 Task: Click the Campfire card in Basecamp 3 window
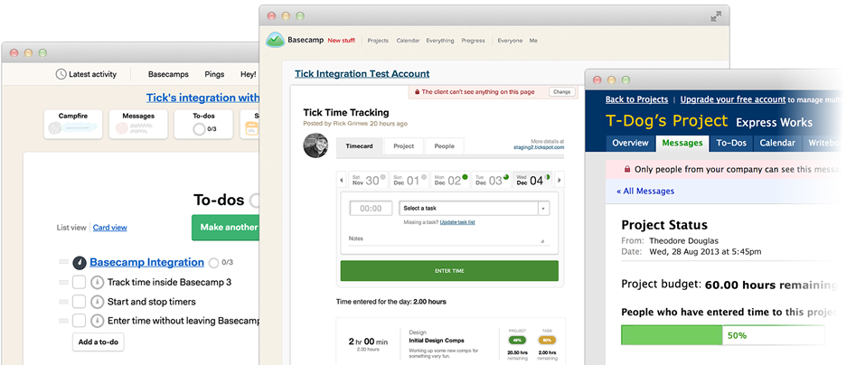72,124
